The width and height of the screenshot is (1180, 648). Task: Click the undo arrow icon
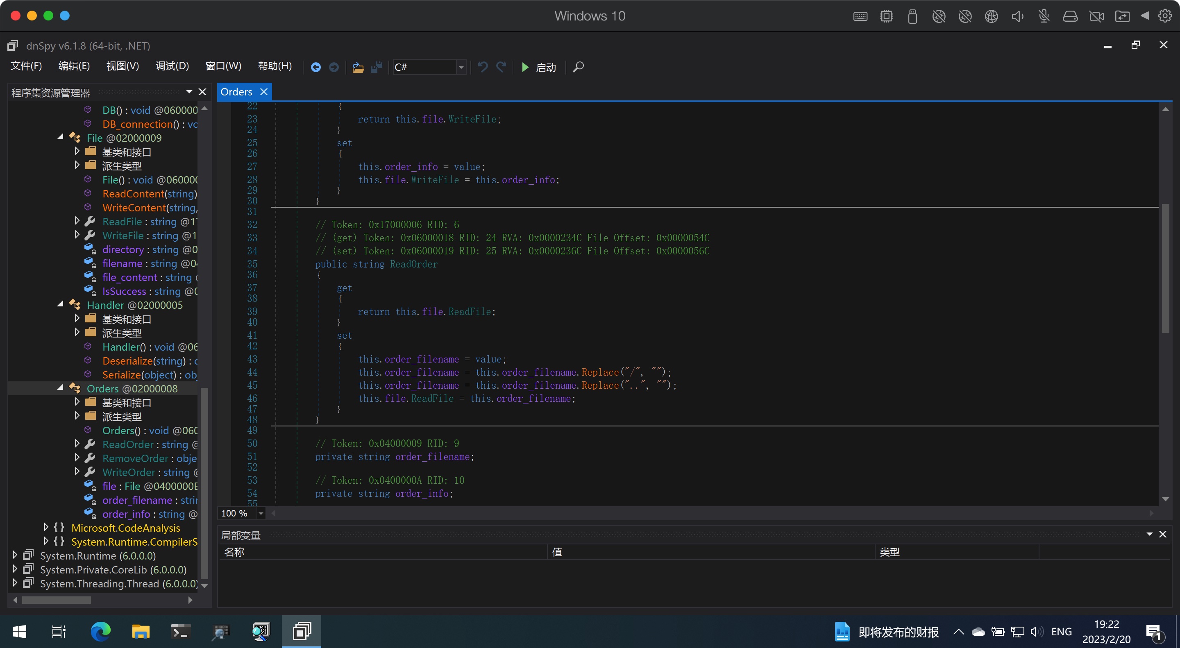483,67
